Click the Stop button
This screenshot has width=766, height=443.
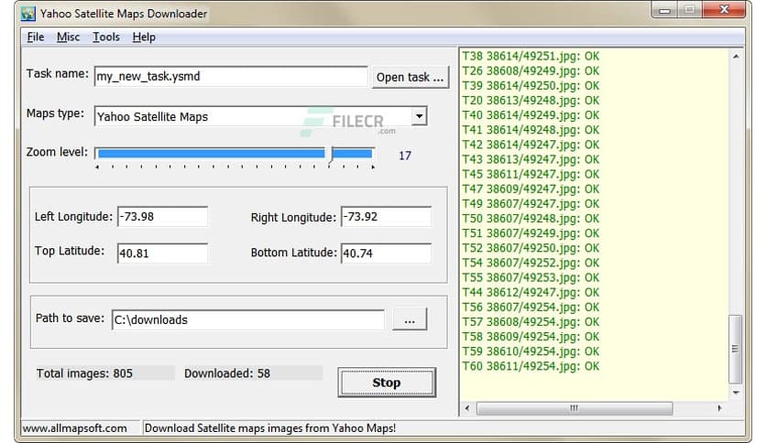tap(387, 383)
